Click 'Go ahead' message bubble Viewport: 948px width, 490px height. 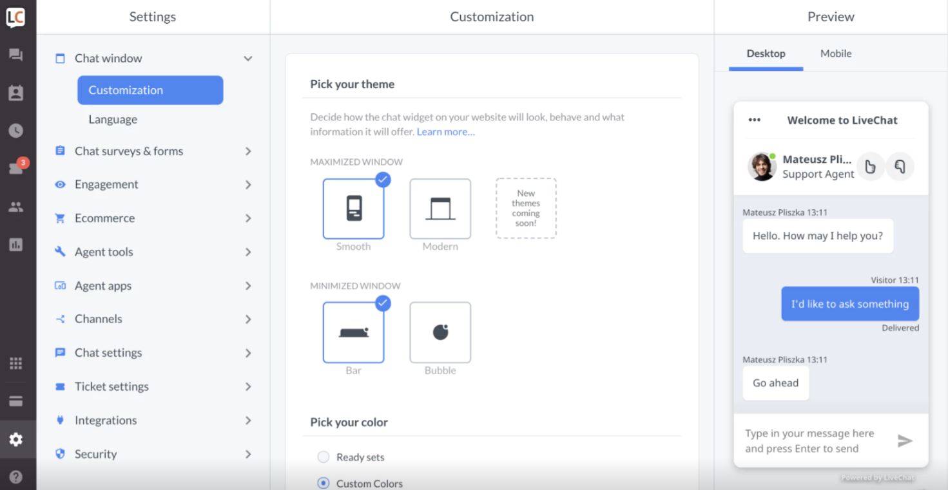(x=775, y=383)
